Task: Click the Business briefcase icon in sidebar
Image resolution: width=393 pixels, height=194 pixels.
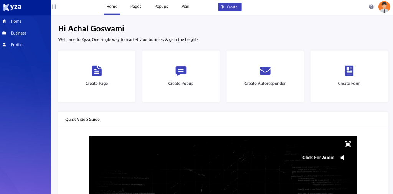Action: click(4, 33)
